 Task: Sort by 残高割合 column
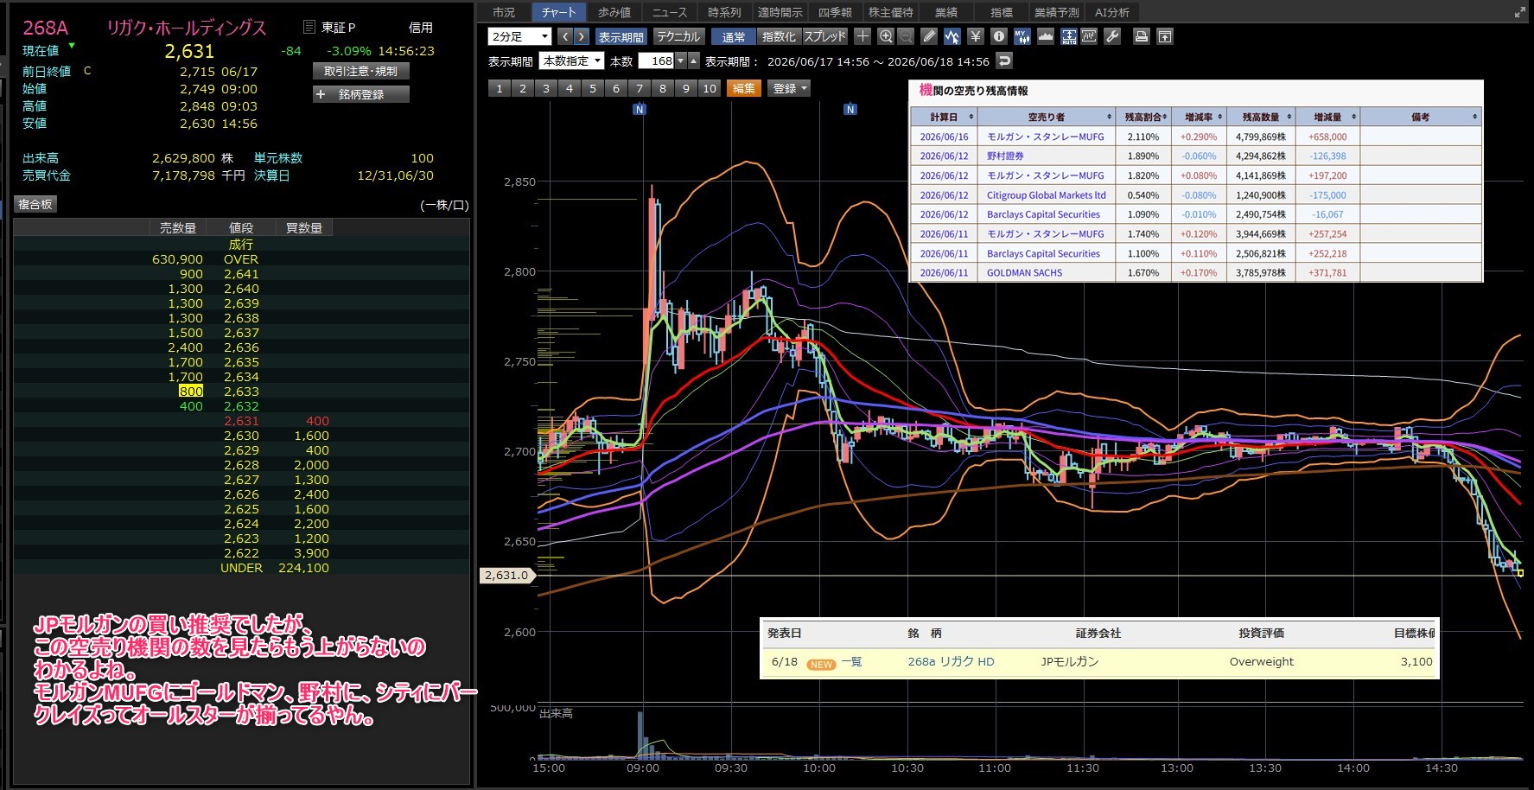point(1143,117)
